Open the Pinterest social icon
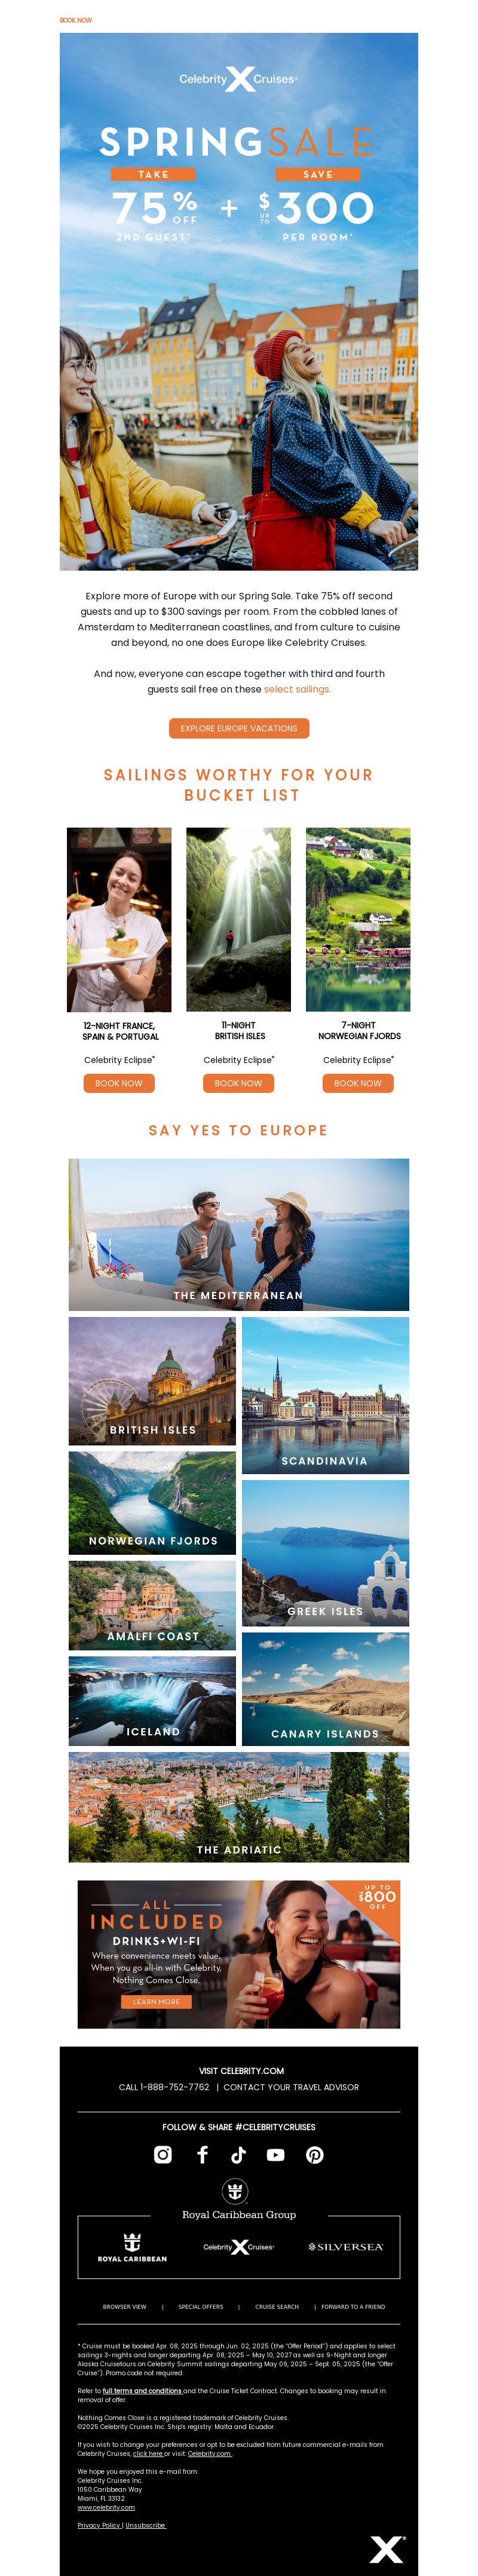 coord(314,2154)
